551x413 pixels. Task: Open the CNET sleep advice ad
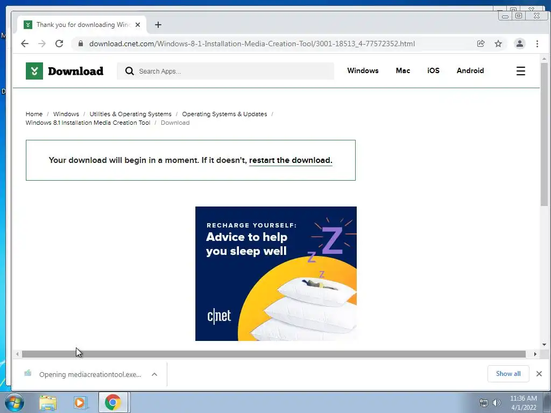[276, 274]
